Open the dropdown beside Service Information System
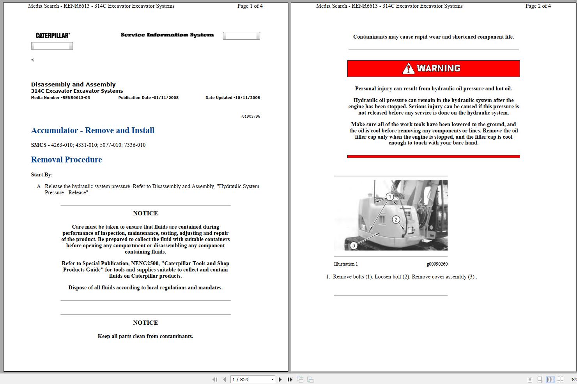 click(x=241, y=35)
